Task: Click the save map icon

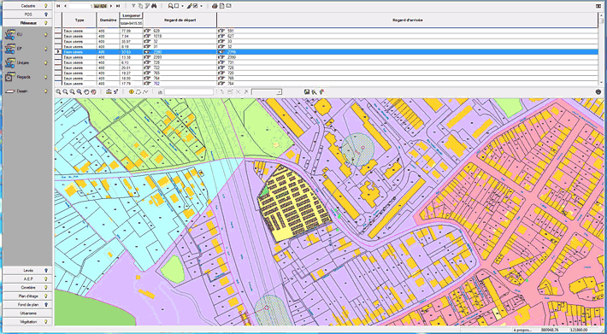Action: (x=306, y=92)
